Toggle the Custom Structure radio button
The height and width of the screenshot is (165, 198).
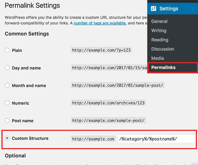[7, 138]
